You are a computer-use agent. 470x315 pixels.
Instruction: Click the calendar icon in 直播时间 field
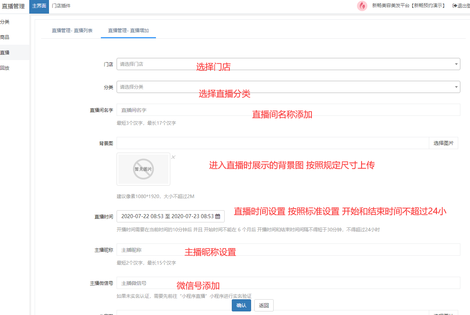pos(217,216)
